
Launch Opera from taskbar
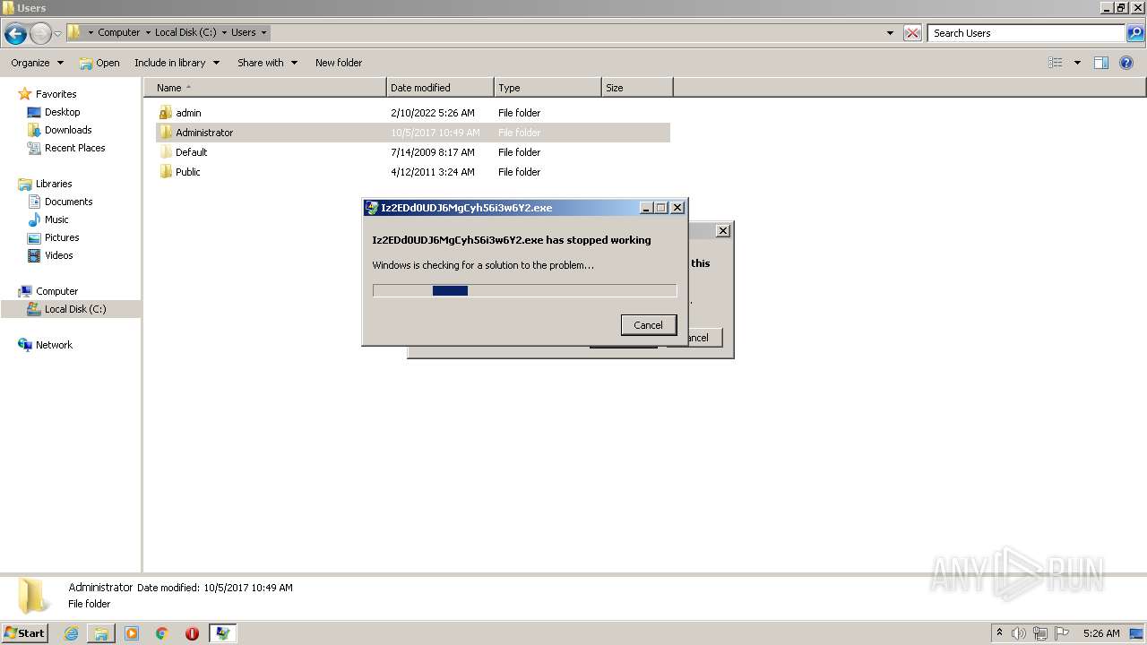(192, 633)
